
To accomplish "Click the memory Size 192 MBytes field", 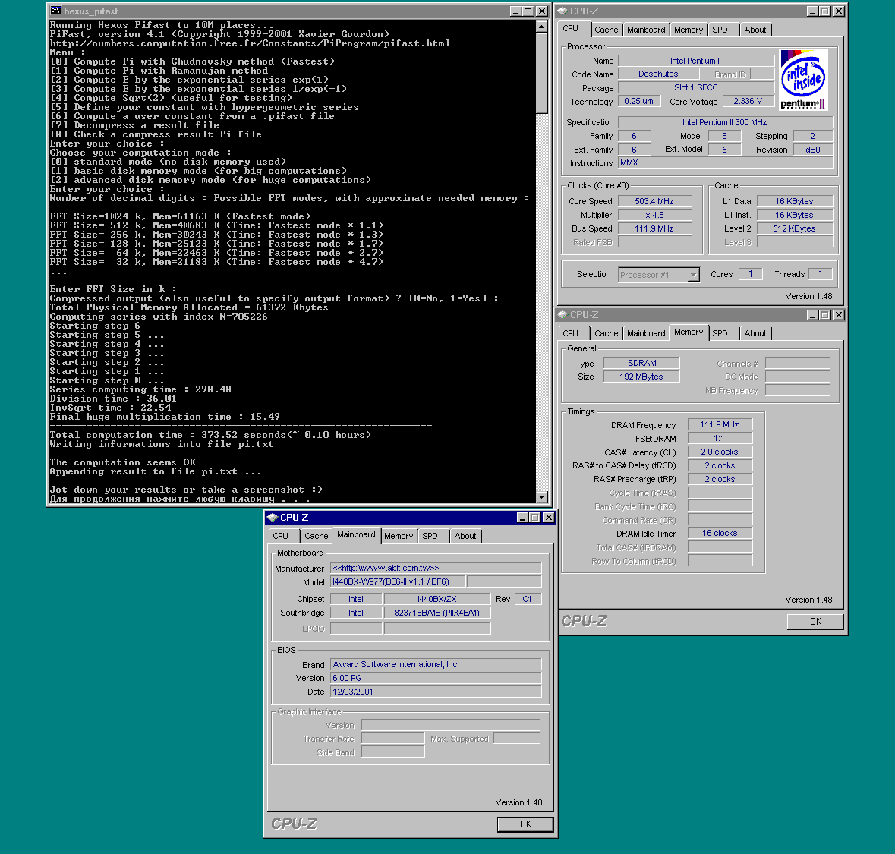I will click(641, 377).
